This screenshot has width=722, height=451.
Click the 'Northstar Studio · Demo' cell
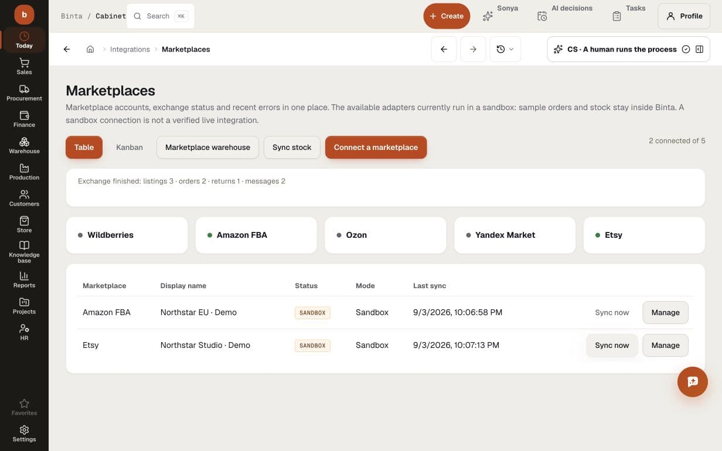coord(205,345)
